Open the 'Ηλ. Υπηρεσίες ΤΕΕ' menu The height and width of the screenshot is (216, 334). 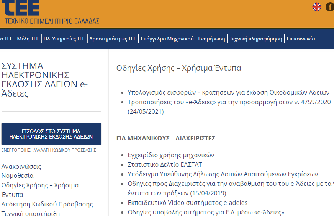(64, 39)
